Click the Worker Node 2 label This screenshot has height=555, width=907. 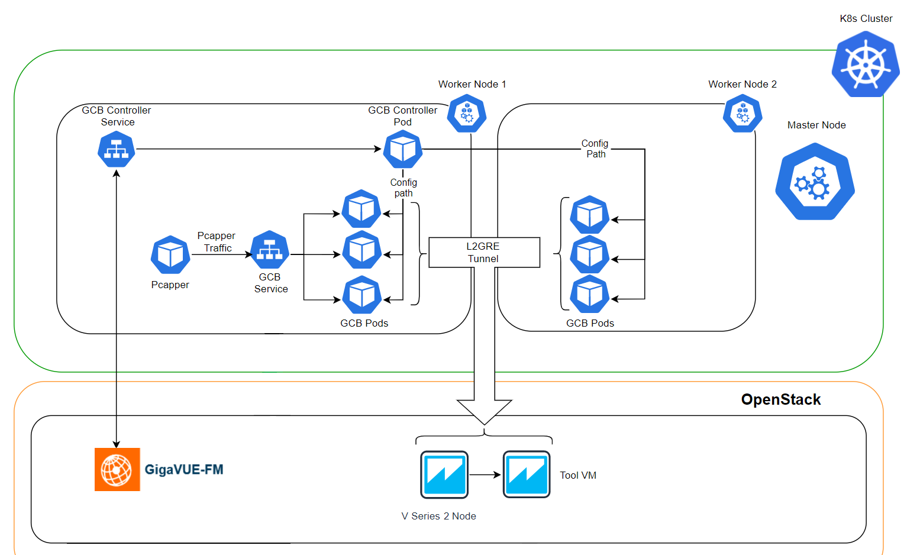pos(743,84)
